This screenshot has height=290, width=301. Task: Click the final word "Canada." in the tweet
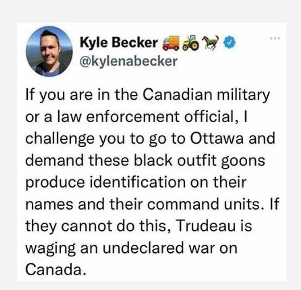pos(56,269)
